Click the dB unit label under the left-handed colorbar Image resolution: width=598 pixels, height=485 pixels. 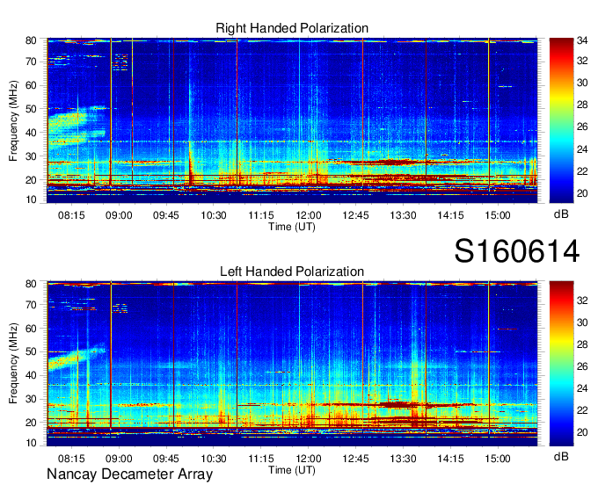coord(561,456)
